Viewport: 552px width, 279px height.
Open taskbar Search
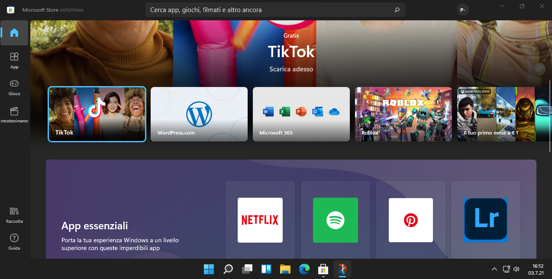tap(228, 269)
